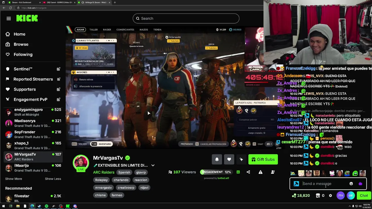Viewport: 372px width, 209px height.
Task: Select the JUGAR tab in game
Action: click(x=81, y=30)
